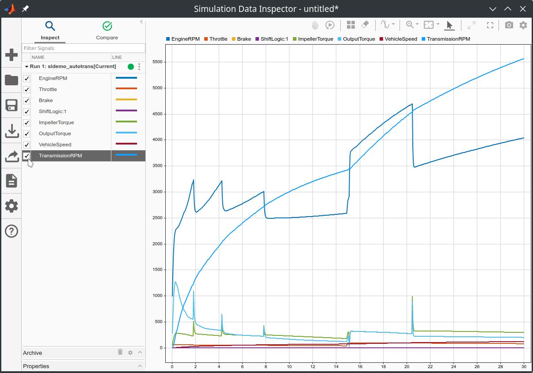
Task: Click the Replay playback icon
Action: [x=330, y=25]
